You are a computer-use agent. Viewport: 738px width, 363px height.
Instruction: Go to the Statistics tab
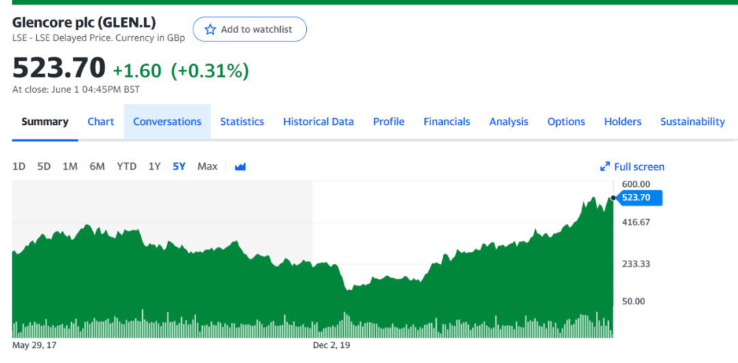pos(242,121)
